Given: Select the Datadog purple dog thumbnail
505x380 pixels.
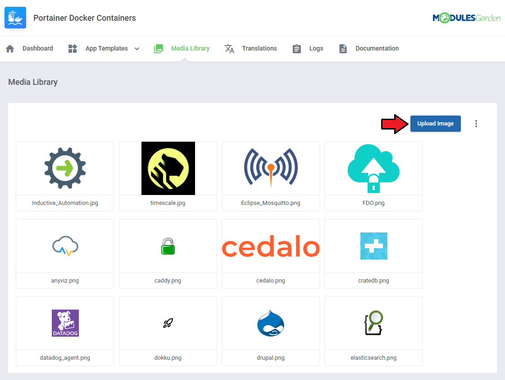Looking at the screenshot, I should (x=65, y=323).
